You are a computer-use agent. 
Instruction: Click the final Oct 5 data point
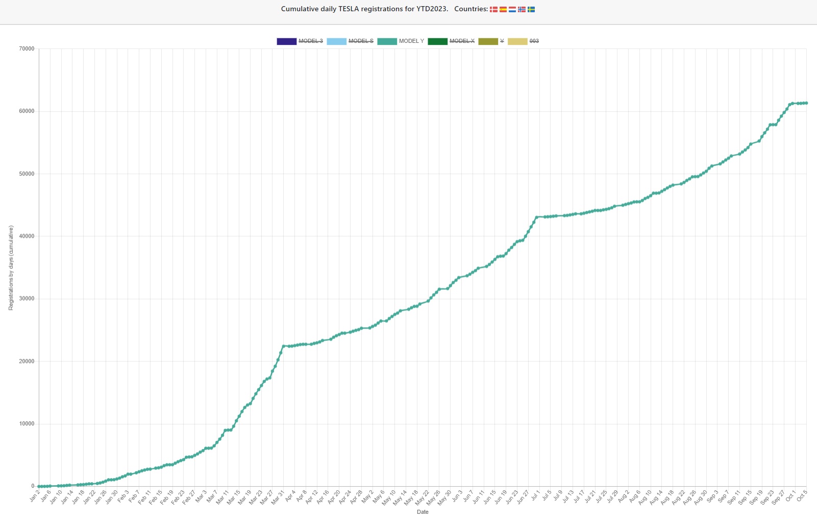[x=806, y=103]
